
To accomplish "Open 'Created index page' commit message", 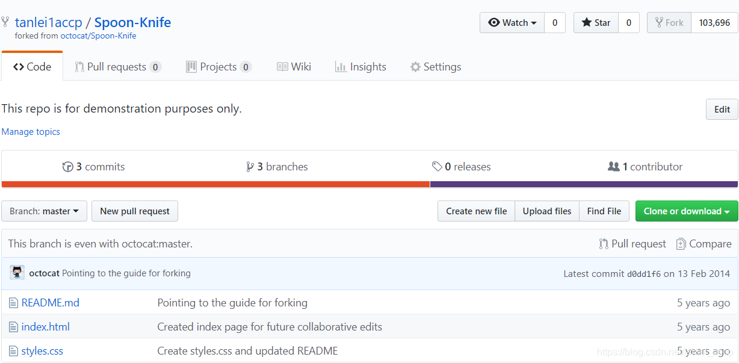I will [x=270, y=327].
